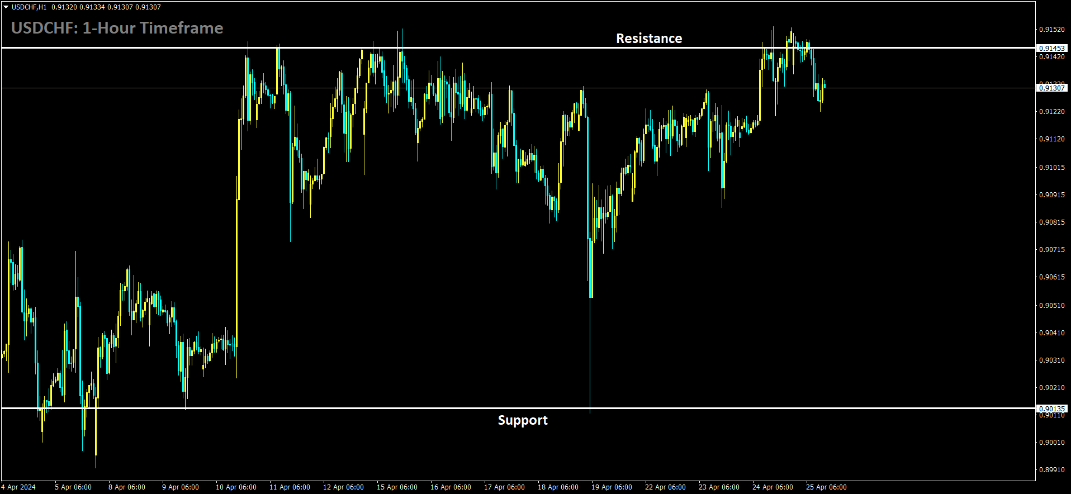Click the '23 Apr 06:00' time label

(719, 487)
